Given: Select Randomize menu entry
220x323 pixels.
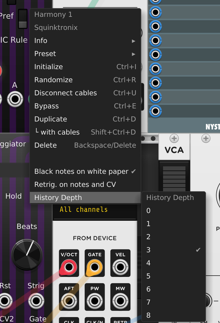Looking at the screenshot, I should click(85, 80).
